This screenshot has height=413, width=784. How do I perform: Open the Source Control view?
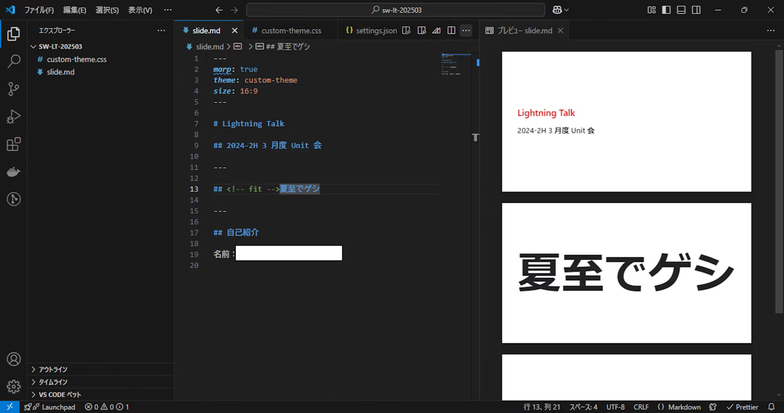[13, 88]
